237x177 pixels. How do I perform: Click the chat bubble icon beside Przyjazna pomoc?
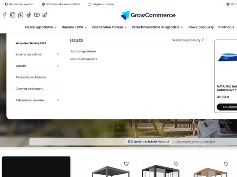click(x=90, y=4)
